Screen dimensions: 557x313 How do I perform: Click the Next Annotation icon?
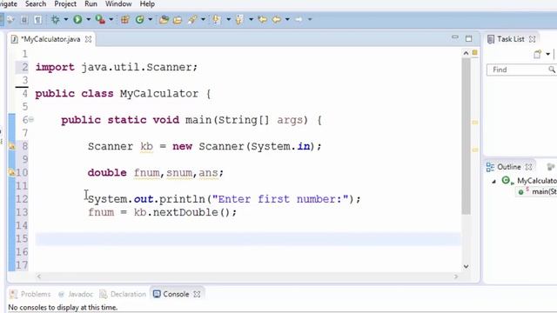(217, 19)
